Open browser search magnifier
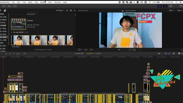183x103 pixels. pyautogui.click(x=75, y=11)
